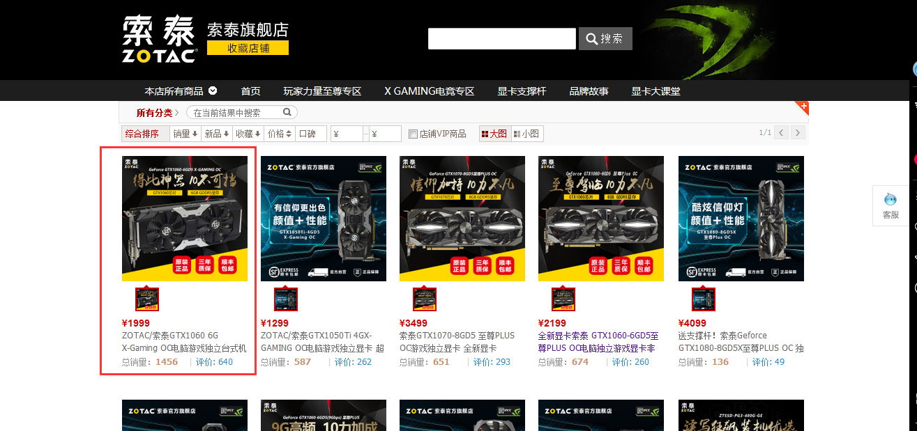Image resolution: width=917 pixels, height=431 pixels.
Task: Click 评价: 260 reviews link
Action: point(630,362)
